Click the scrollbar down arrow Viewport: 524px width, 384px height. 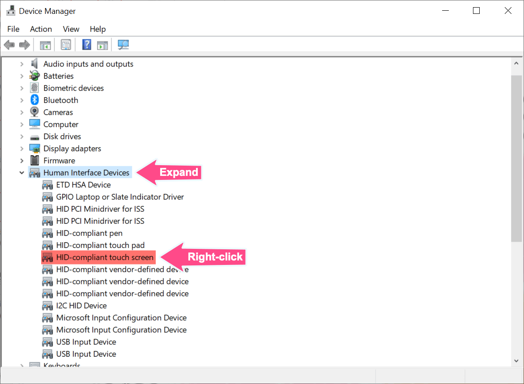click(515, 360)
